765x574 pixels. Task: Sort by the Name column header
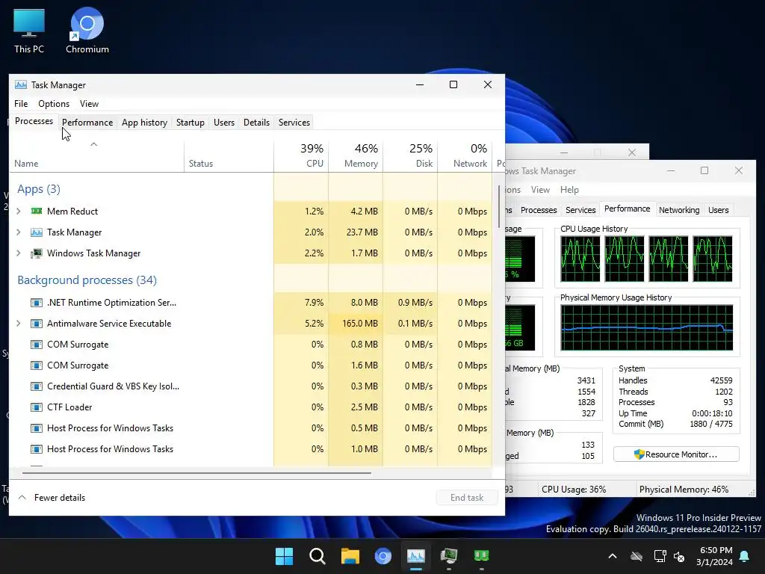[x=96, y=155]
